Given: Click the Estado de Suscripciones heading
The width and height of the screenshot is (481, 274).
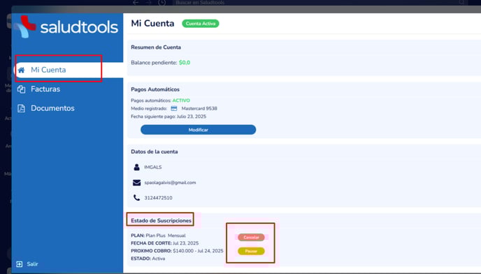Looking at the screenshot, I should click(161, 220).
